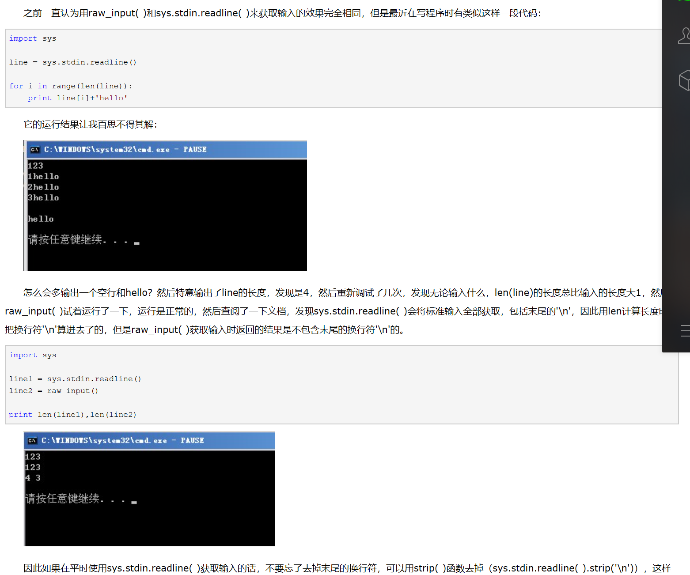Click 'line = sys.stdin.readline()' code line
Viewport: 690px width, 575px height.
click(73, 62)
